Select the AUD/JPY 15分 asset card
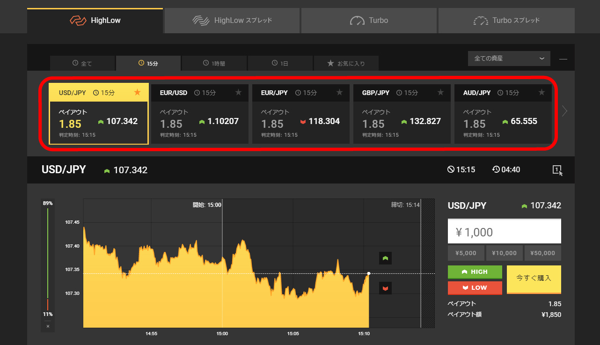The height and width of the screenshot is (345, 600). 503,114
